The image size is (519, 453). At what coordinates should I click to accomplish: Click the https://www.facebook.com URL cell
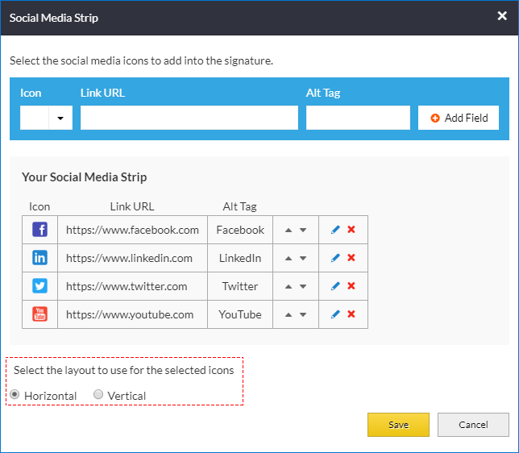coord(132,230)
